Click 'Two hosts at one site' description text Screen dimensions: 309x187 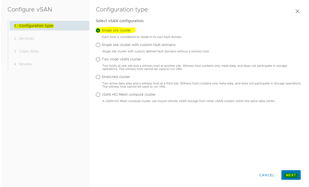[x=194, y=67]
